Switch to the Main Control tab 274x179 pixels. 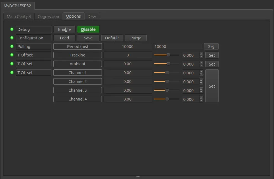click(19, 17)
